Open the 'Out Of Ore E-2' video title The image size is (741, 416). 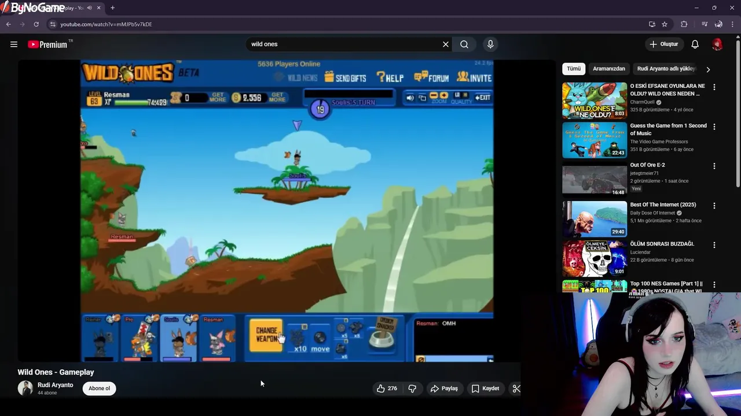(x=647, y=165)
